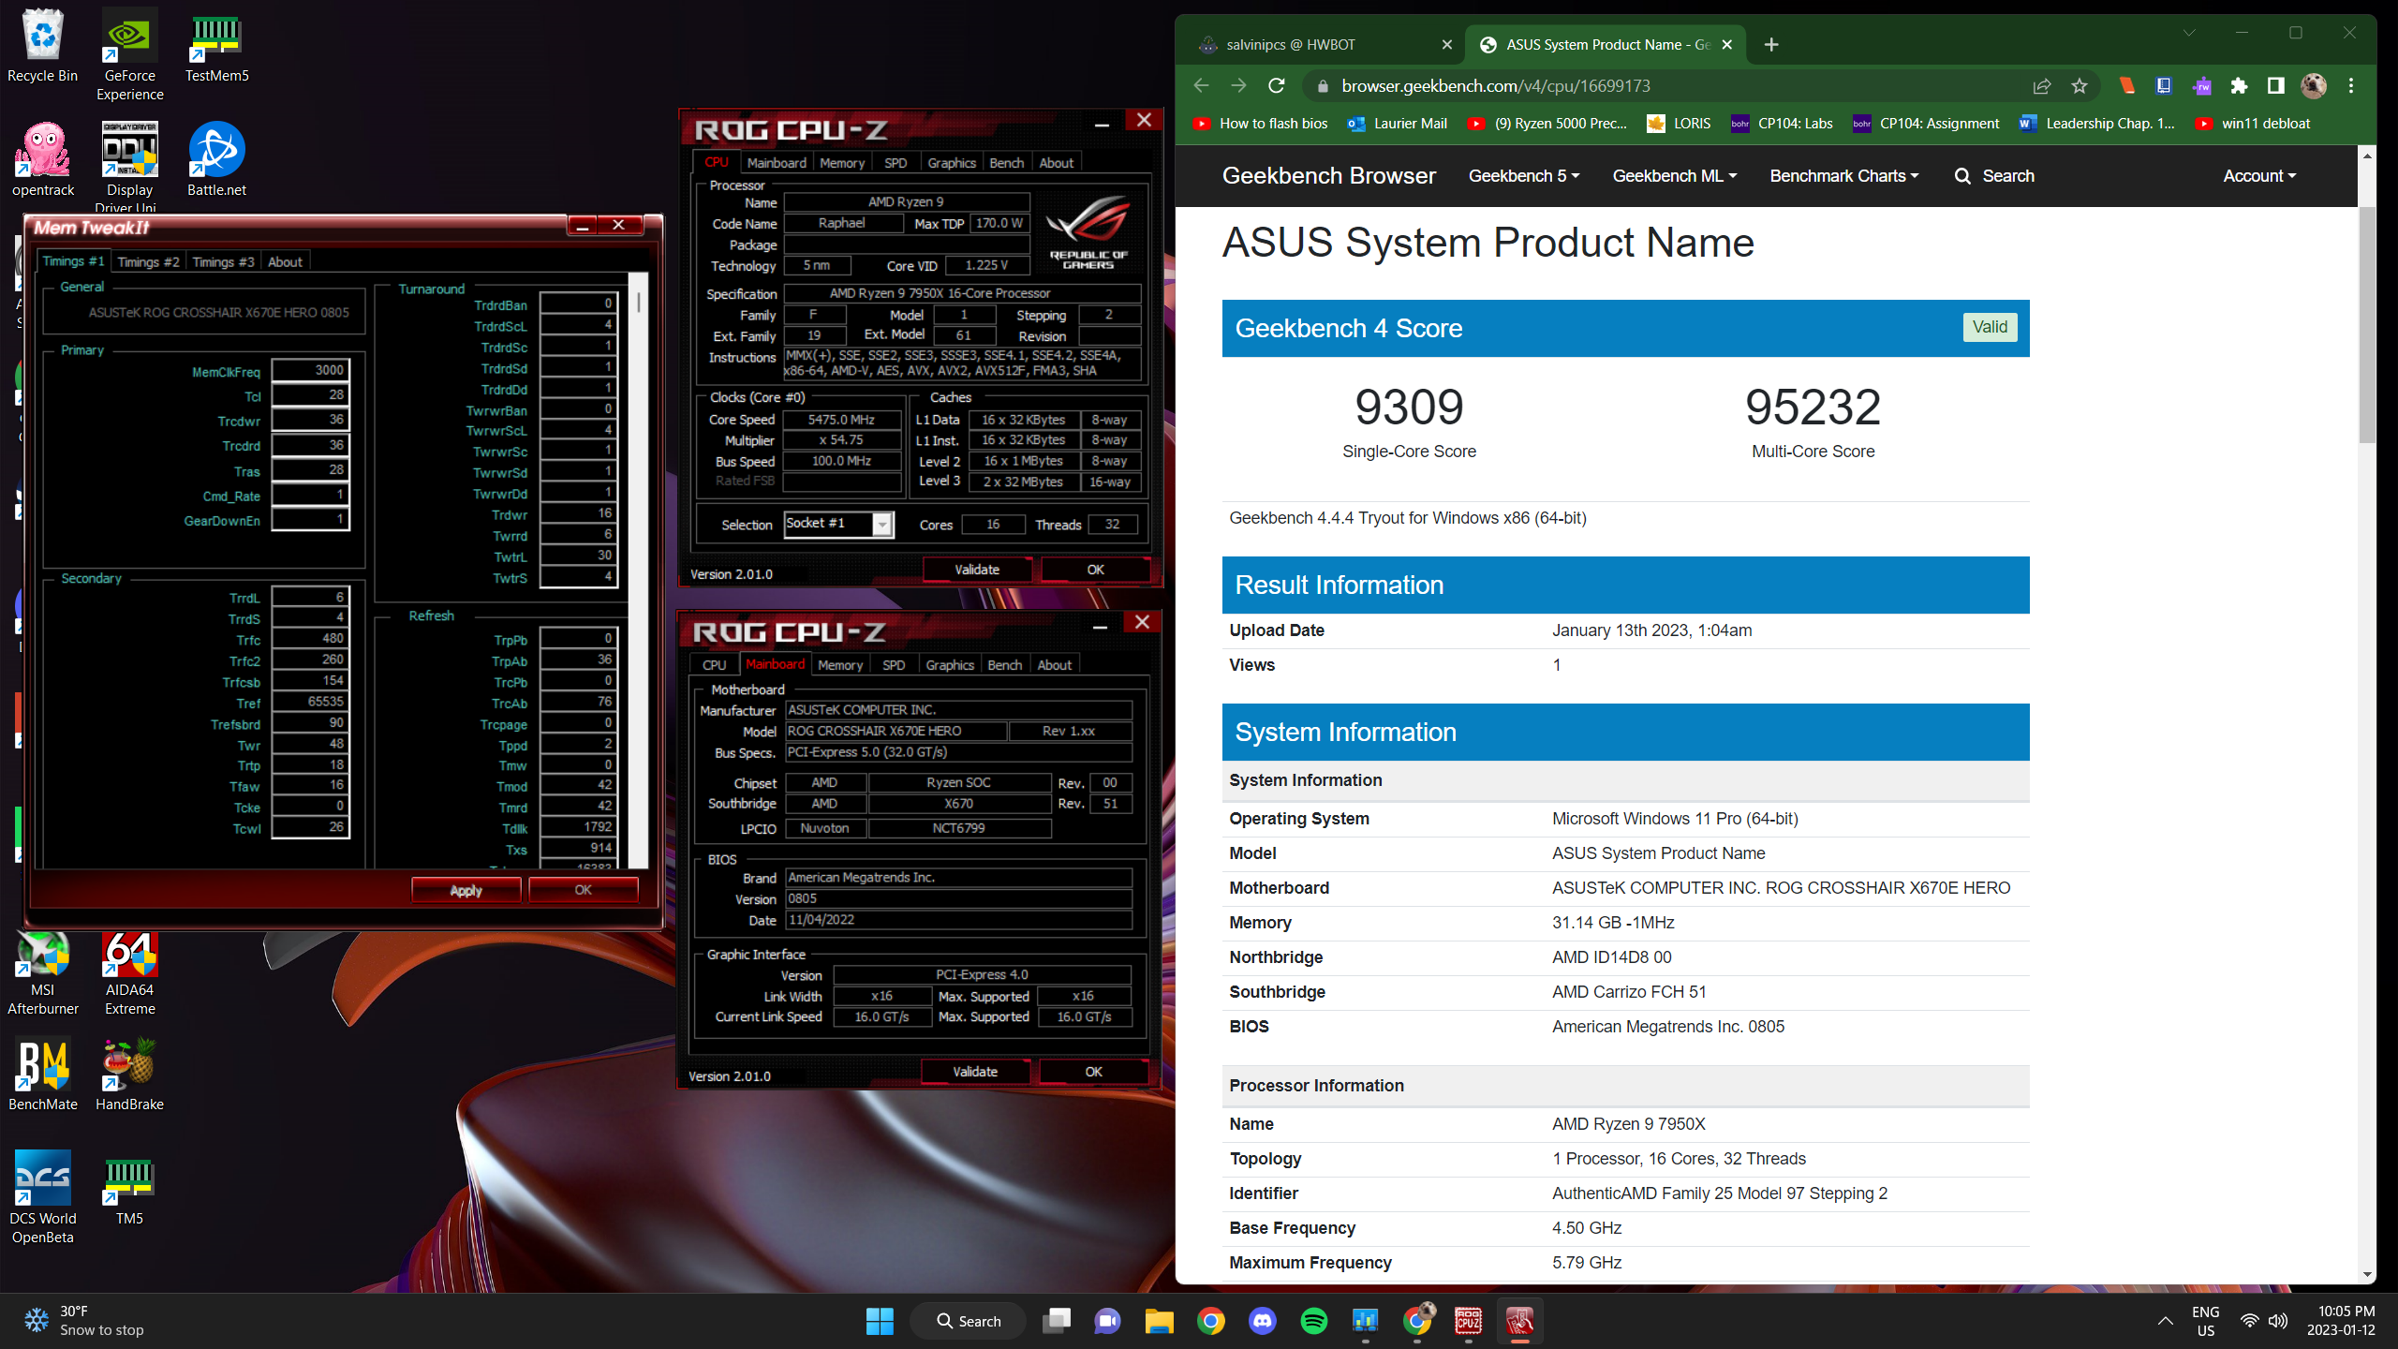Open a new Chrome tab
Viewport: 2398px width, 1349px height.
point(1770,44)
